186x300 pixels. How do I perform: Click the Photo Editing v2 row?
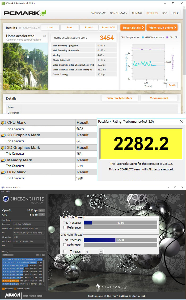coord(84,60)
